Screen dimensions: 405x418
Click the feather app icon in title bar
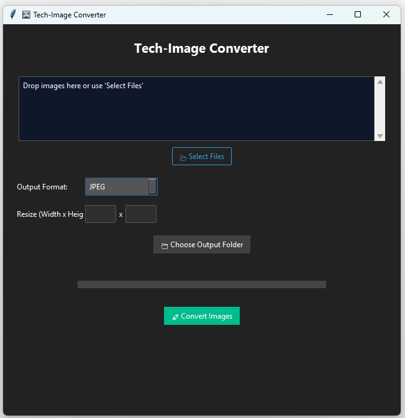(13, 14)
